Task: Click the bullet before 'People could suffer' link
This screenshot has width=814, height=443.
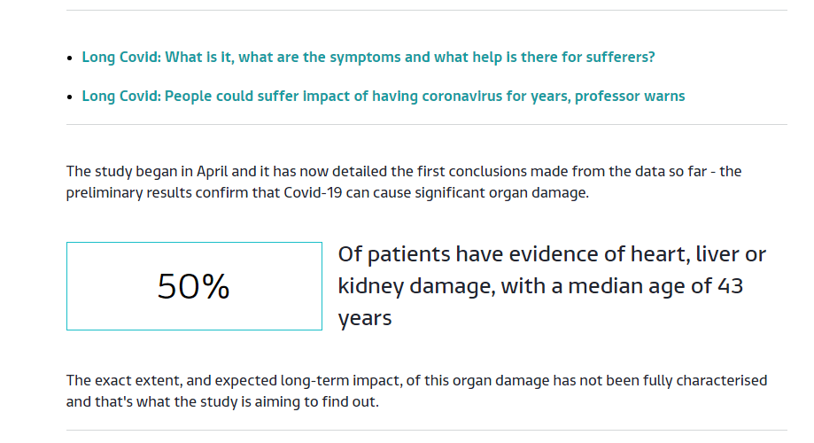Action: pos(71,97)
